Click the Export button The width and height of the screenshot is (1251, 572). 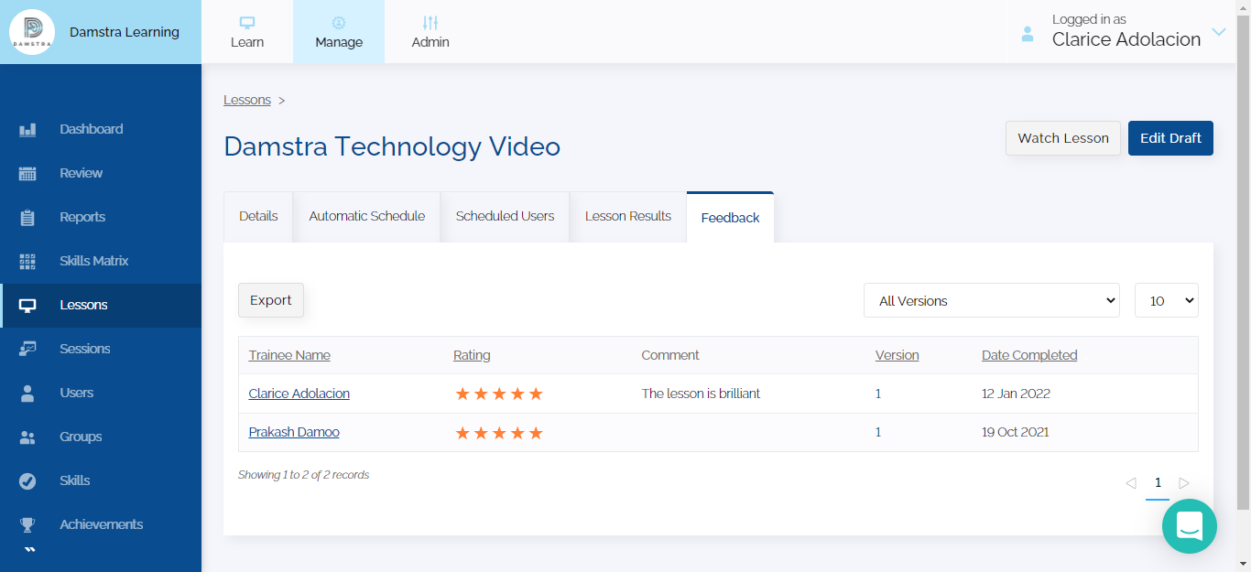[x=271, y=300]
